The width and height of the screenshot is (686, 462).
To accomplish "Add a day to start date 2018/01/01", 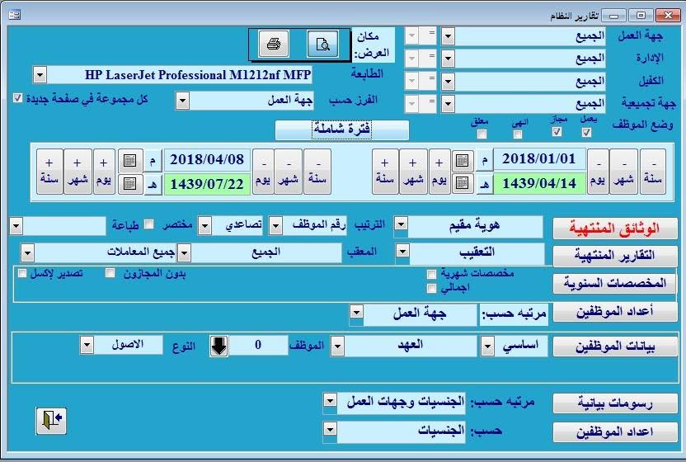I will click(439, 172).
